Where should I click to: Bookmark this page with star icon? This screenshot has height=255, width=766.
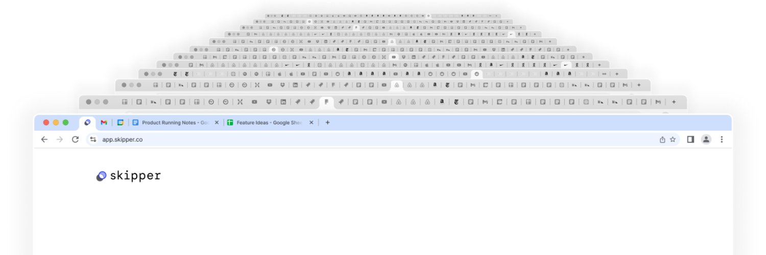pyautogui.click(x=673, y=139)
